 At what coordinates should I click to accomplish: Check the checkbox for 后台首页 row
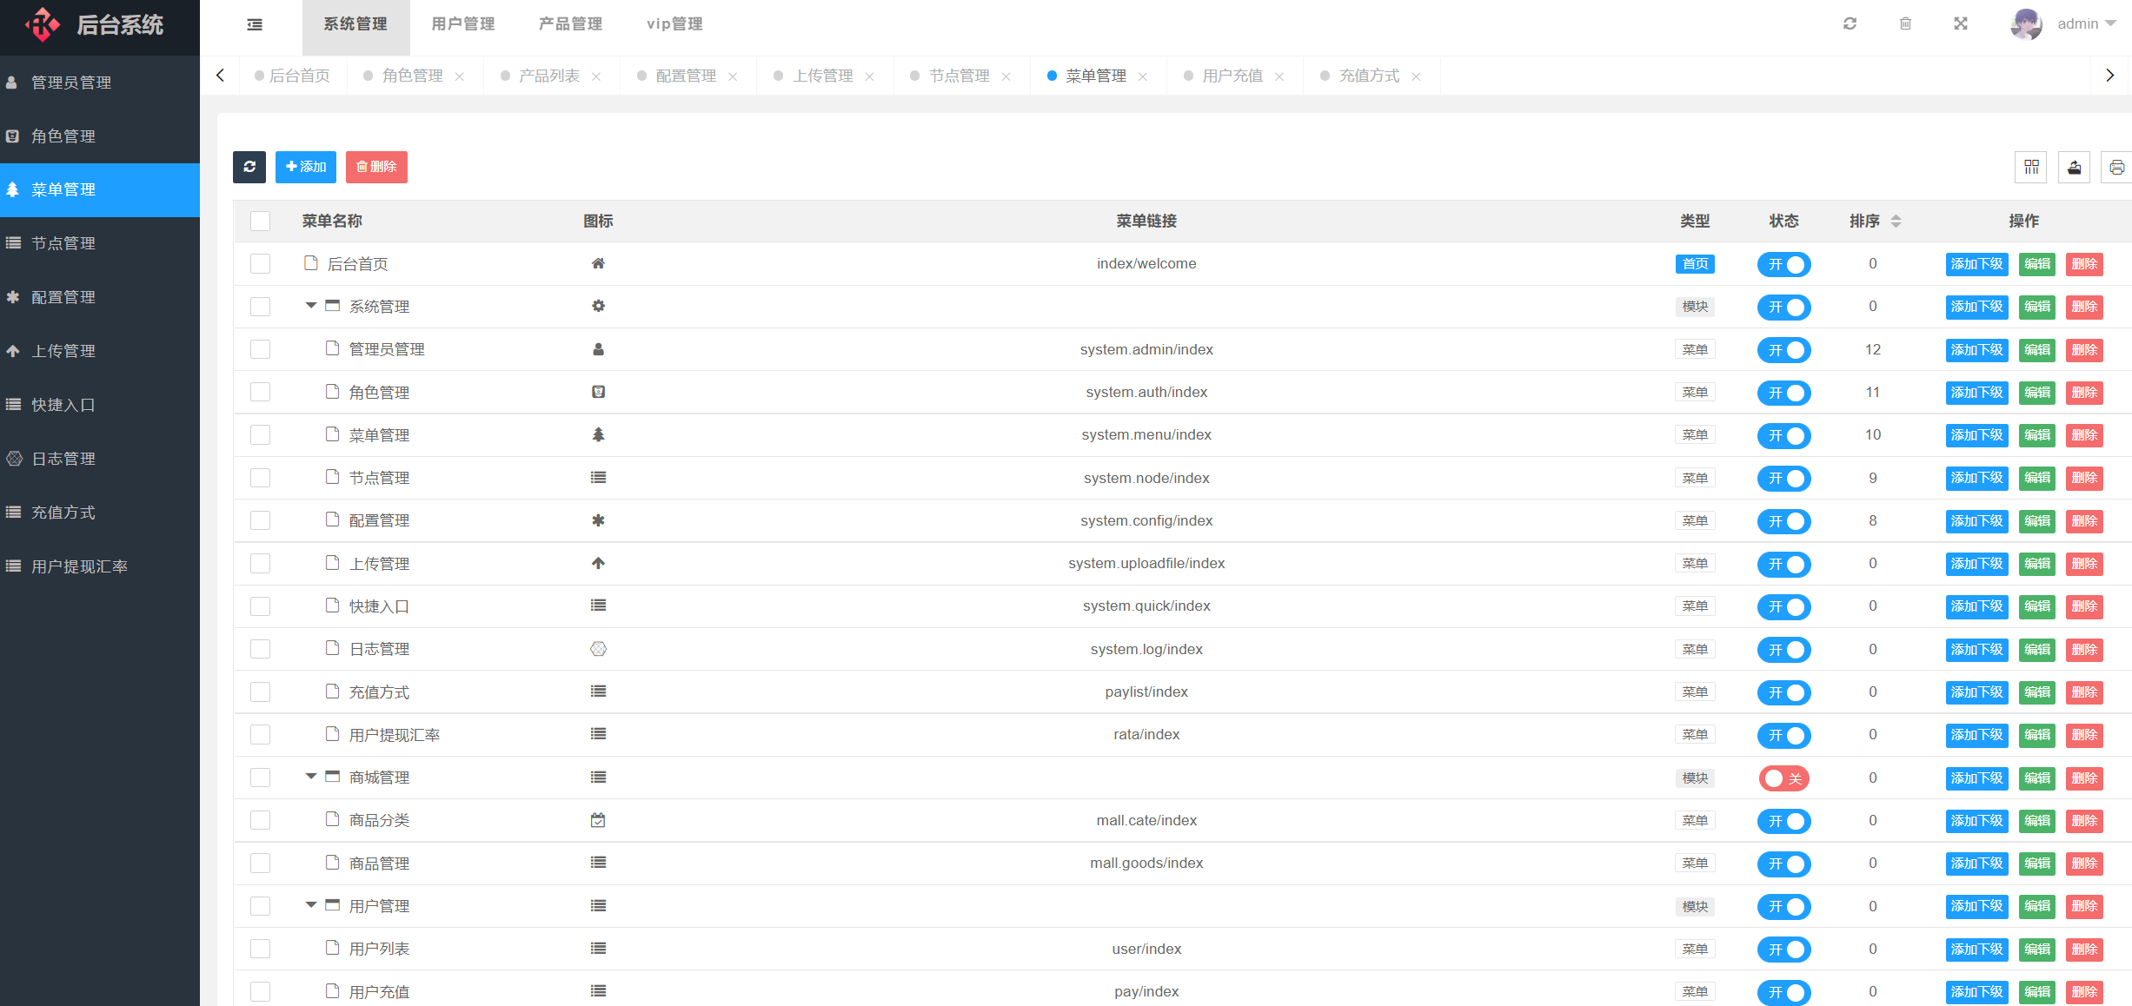[x=260, y=264]
